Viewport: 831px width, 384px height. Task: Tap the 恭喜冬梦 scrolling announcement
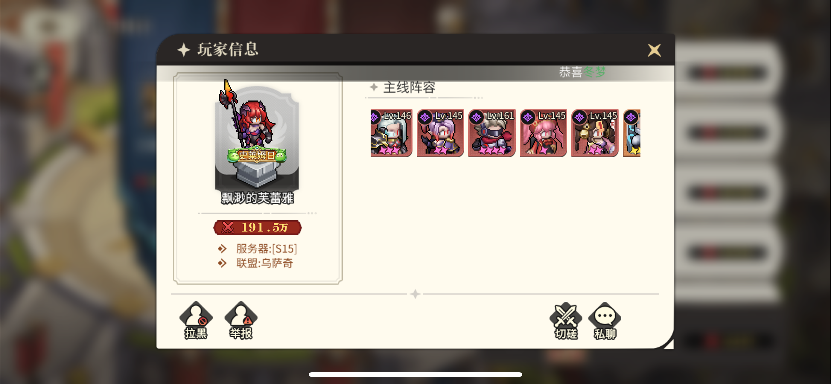click(582, 72)
